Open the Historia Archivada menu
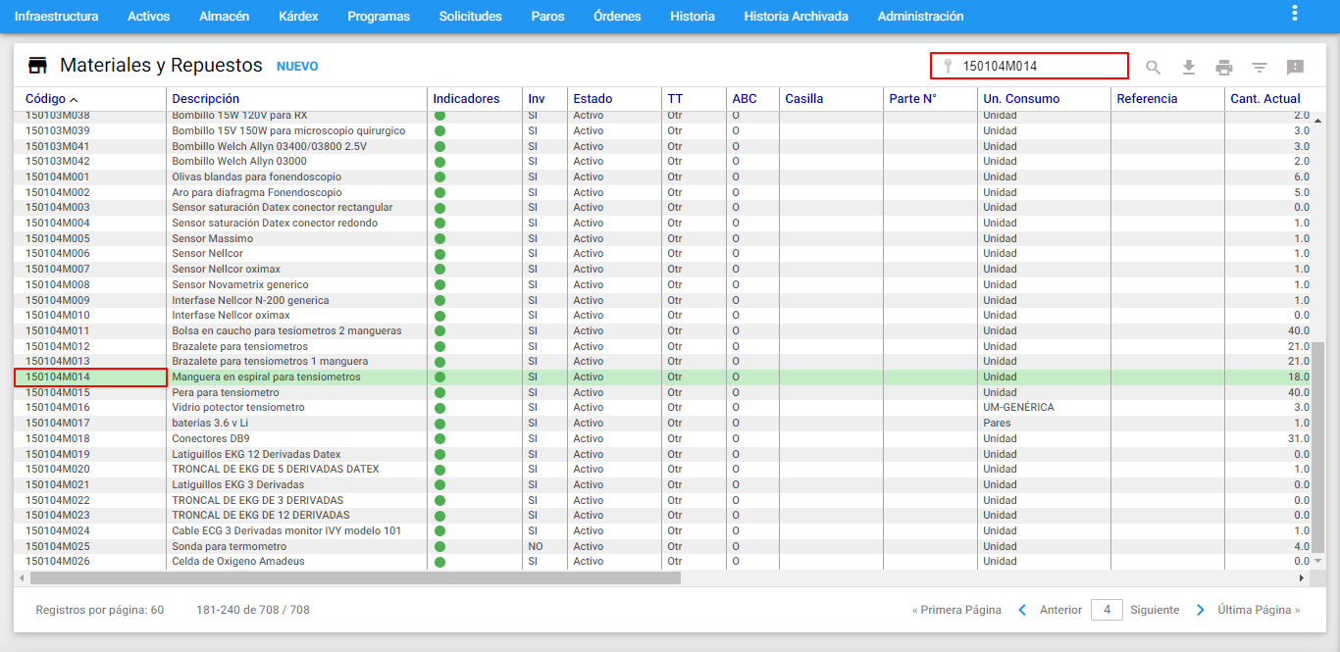 click(x=796, y=17)
